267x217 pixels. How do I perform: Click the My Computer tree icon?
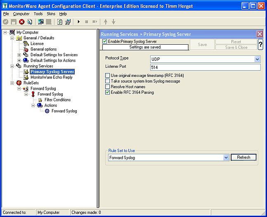pyautogui.click(x=12, y=32)
